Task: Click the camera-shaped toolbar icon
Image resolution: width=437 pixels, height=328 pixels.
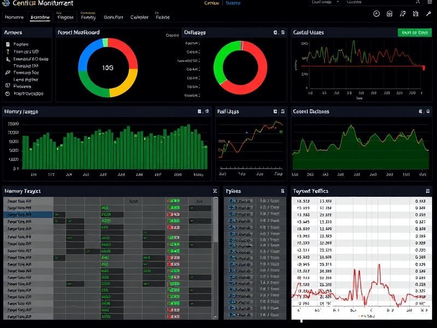Action: click(389, 14)
